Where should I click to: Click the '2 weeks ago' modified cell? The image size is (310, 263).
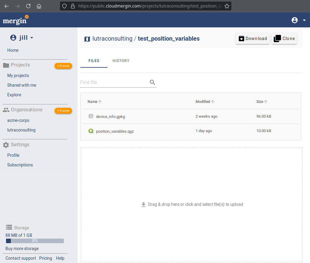pyautogui.click(x=206, y=116)
